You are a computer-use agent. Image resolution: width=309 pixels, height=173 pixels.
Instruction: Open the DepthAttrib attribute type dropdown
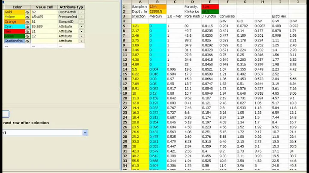(x=82, y=12)
